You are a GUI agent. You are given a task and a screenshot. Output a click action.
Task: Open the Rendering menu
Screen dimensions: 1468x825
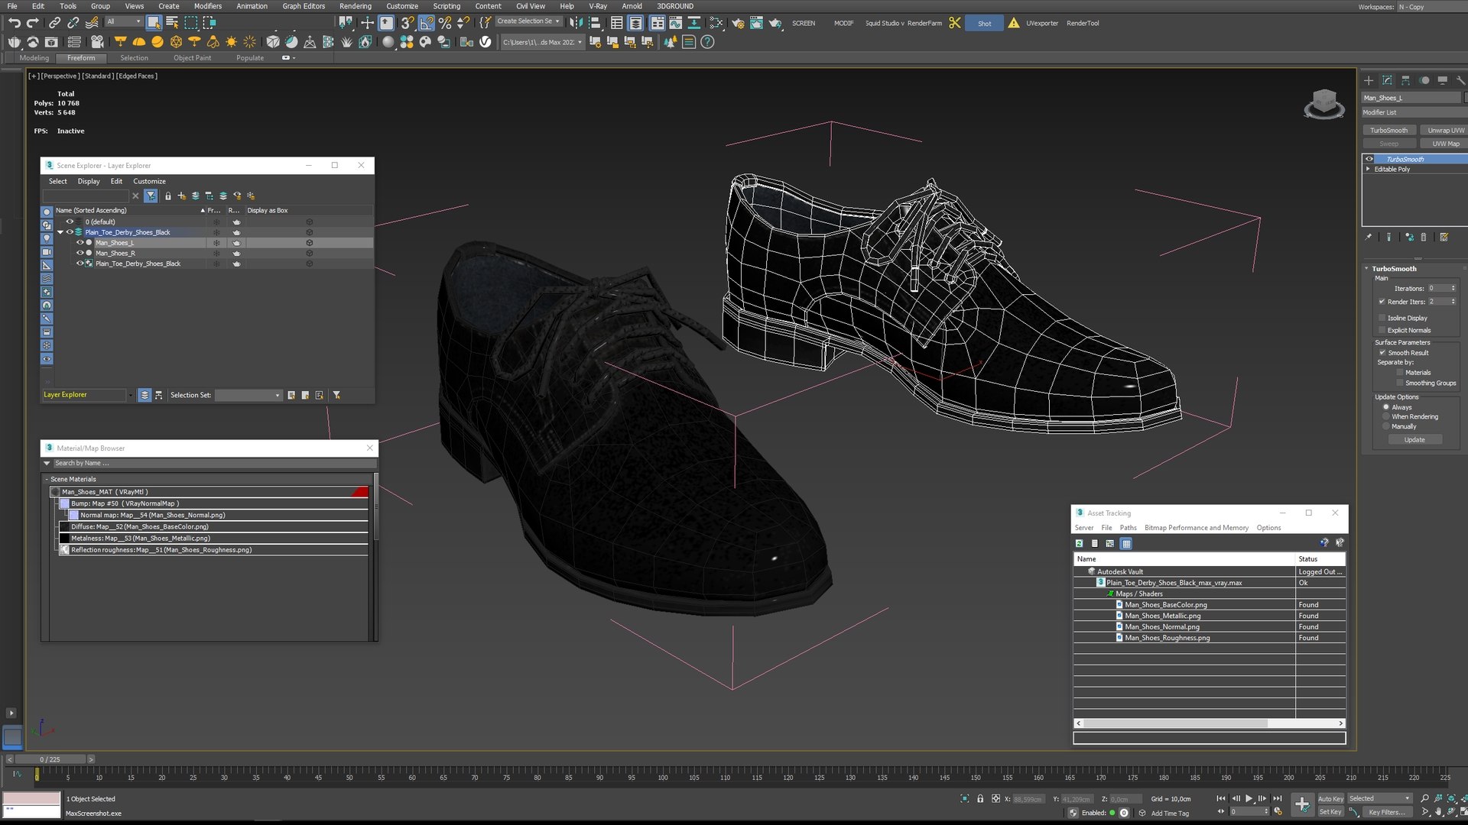pyautogui.click(x=356, y=6)
